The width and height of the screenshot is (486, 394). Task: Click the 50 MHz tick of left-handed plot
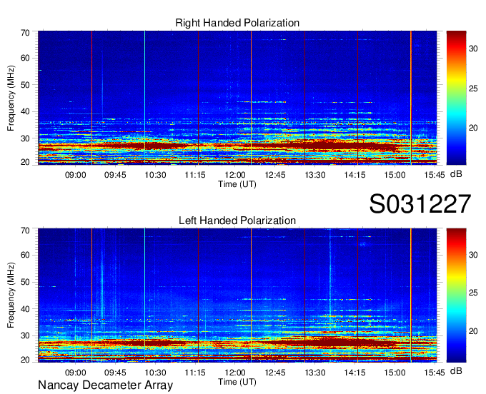pyautogui.click(x=25, y=282)
